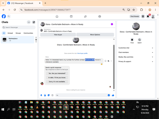Attach a file with the image icon
Screen dimensions: 159x119
point(45,95)
